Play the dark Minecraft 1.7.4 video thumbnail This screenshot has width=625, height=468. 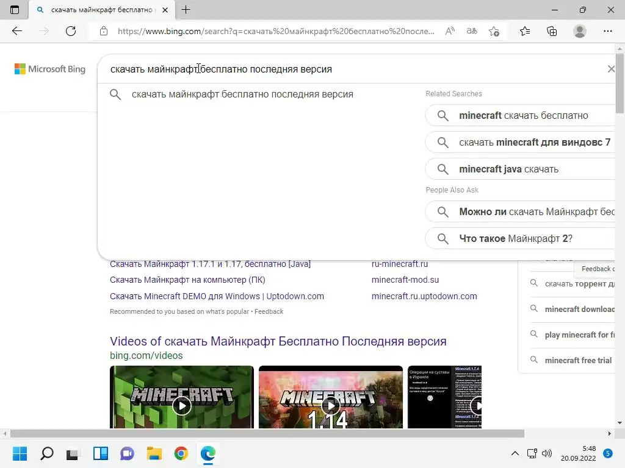click(x=444, y=397)
